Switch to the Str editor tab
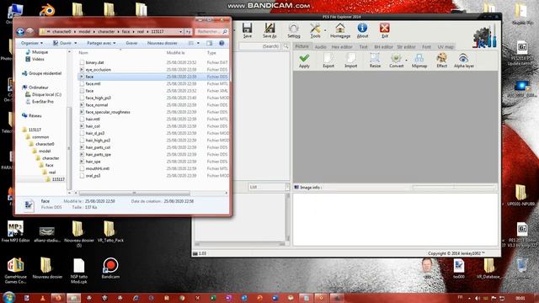539x303 pixels. coord(406,47)
